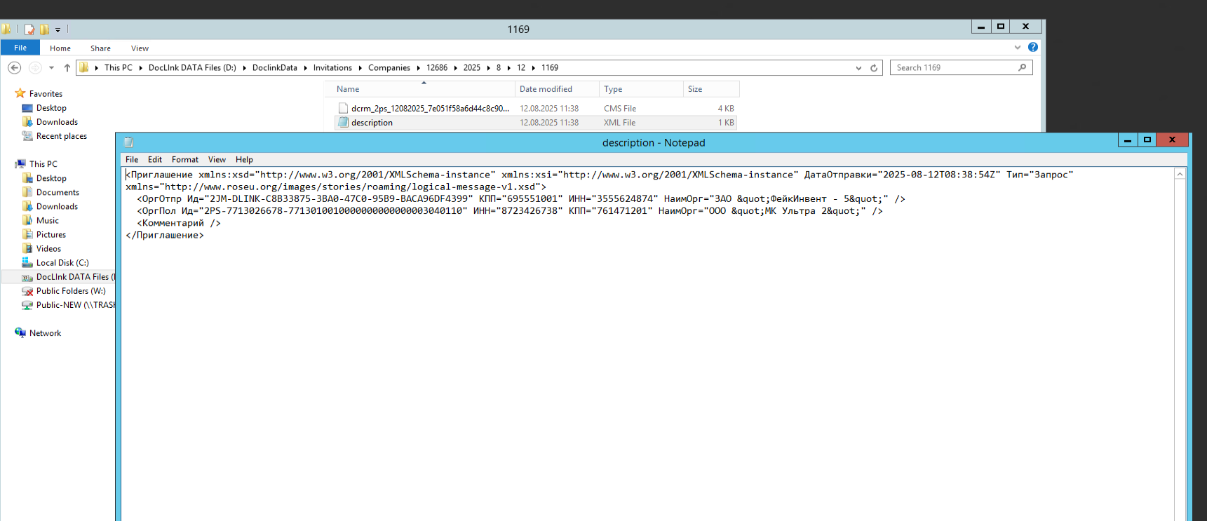This screenshot has width=1207, height=521.
Task: Open the View ribbon tab in Explorer
Action: (140, 48)
